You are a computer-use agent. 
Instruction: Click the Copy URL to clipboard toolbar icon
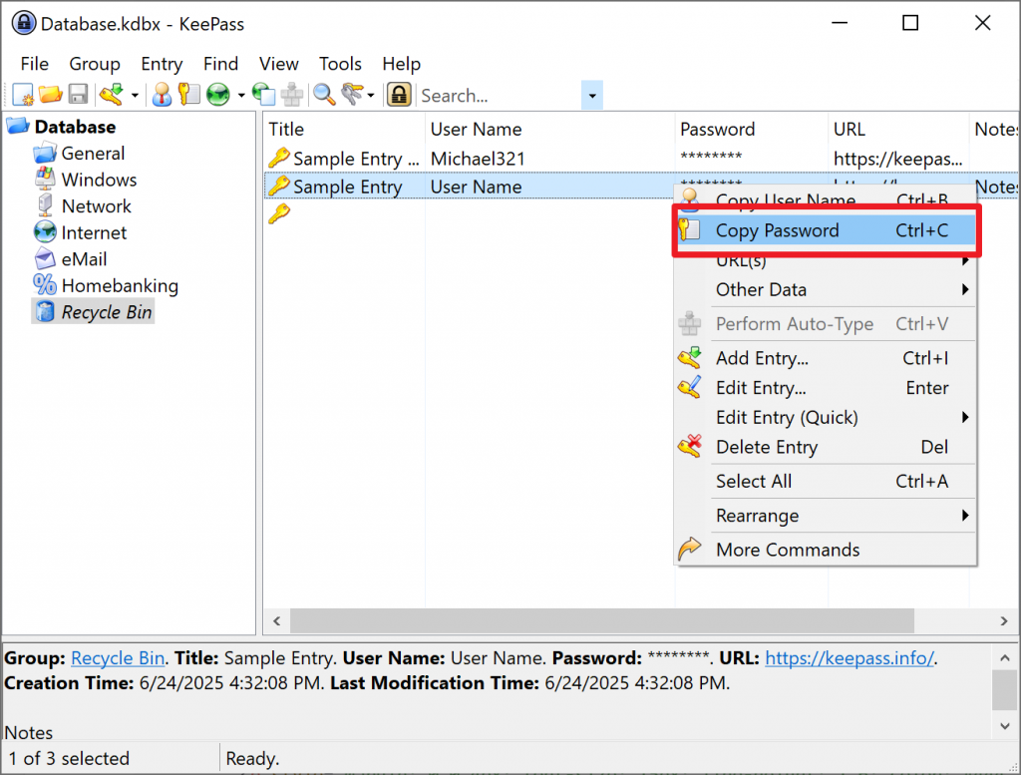click(263, 95)
